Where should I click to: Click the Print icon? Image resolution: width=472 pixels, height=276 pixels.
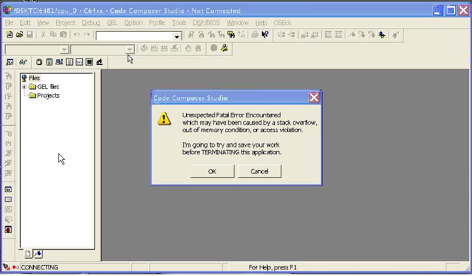click(255, 34)
